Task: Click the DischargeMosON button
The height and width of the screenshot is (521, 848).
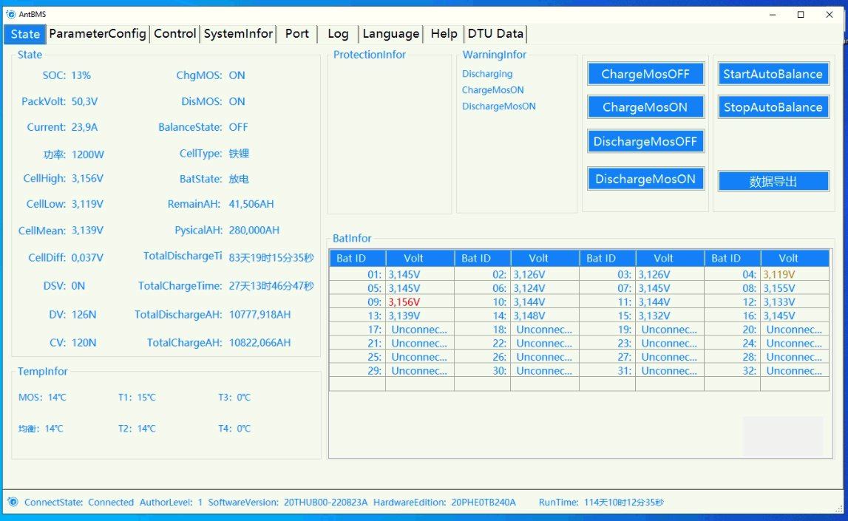Action: click(645, 179)
